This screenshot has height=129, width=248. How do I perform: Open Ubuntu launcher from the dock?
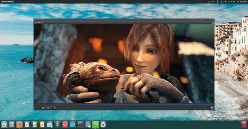click(x=4, y=125)
